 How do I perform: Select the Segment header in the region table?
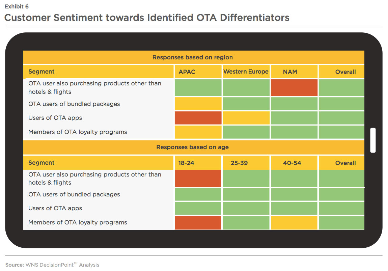pos(99,72)
